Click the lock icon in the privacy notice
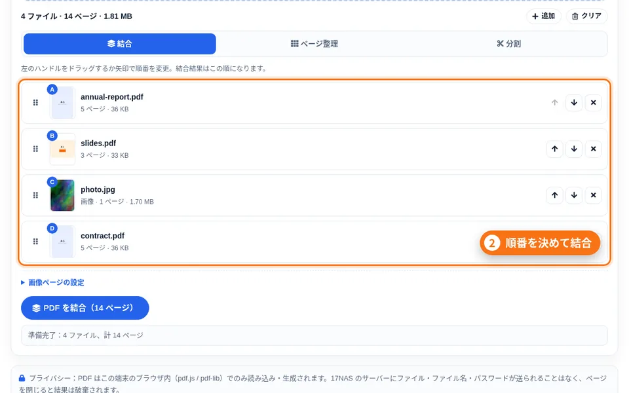The image size is (629, 393). click(x=22, y=378)
